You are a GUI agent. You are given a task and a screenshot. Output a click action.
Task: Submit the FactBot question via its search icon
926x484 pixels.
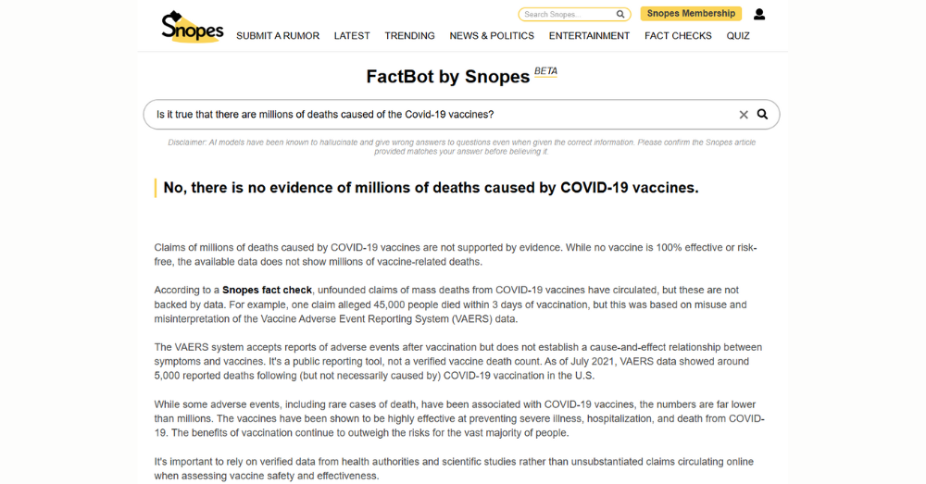tap(763, 115)
